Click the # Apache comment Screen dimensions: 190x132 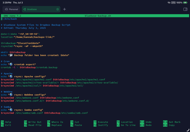click(x=7, y=74)
